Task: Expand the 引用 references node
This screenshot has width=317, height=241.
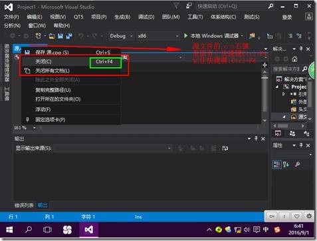Action: [x=283, y=94]
